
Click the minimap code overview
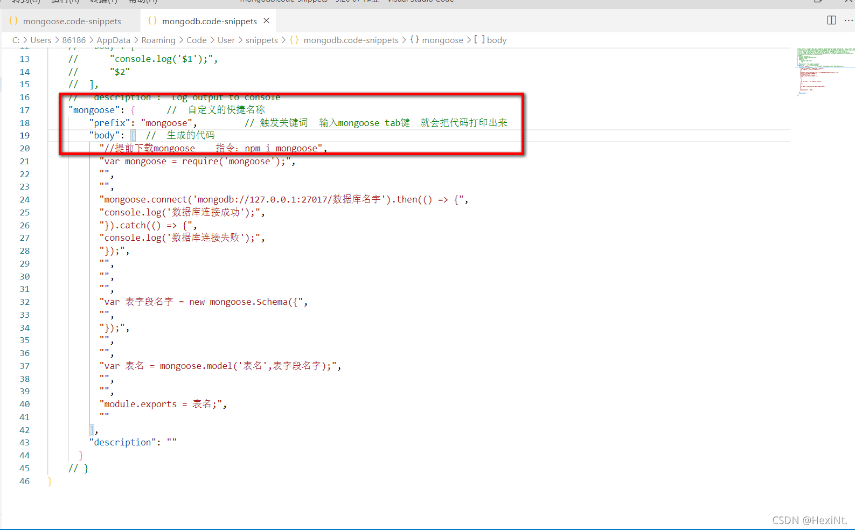[824, 72]
